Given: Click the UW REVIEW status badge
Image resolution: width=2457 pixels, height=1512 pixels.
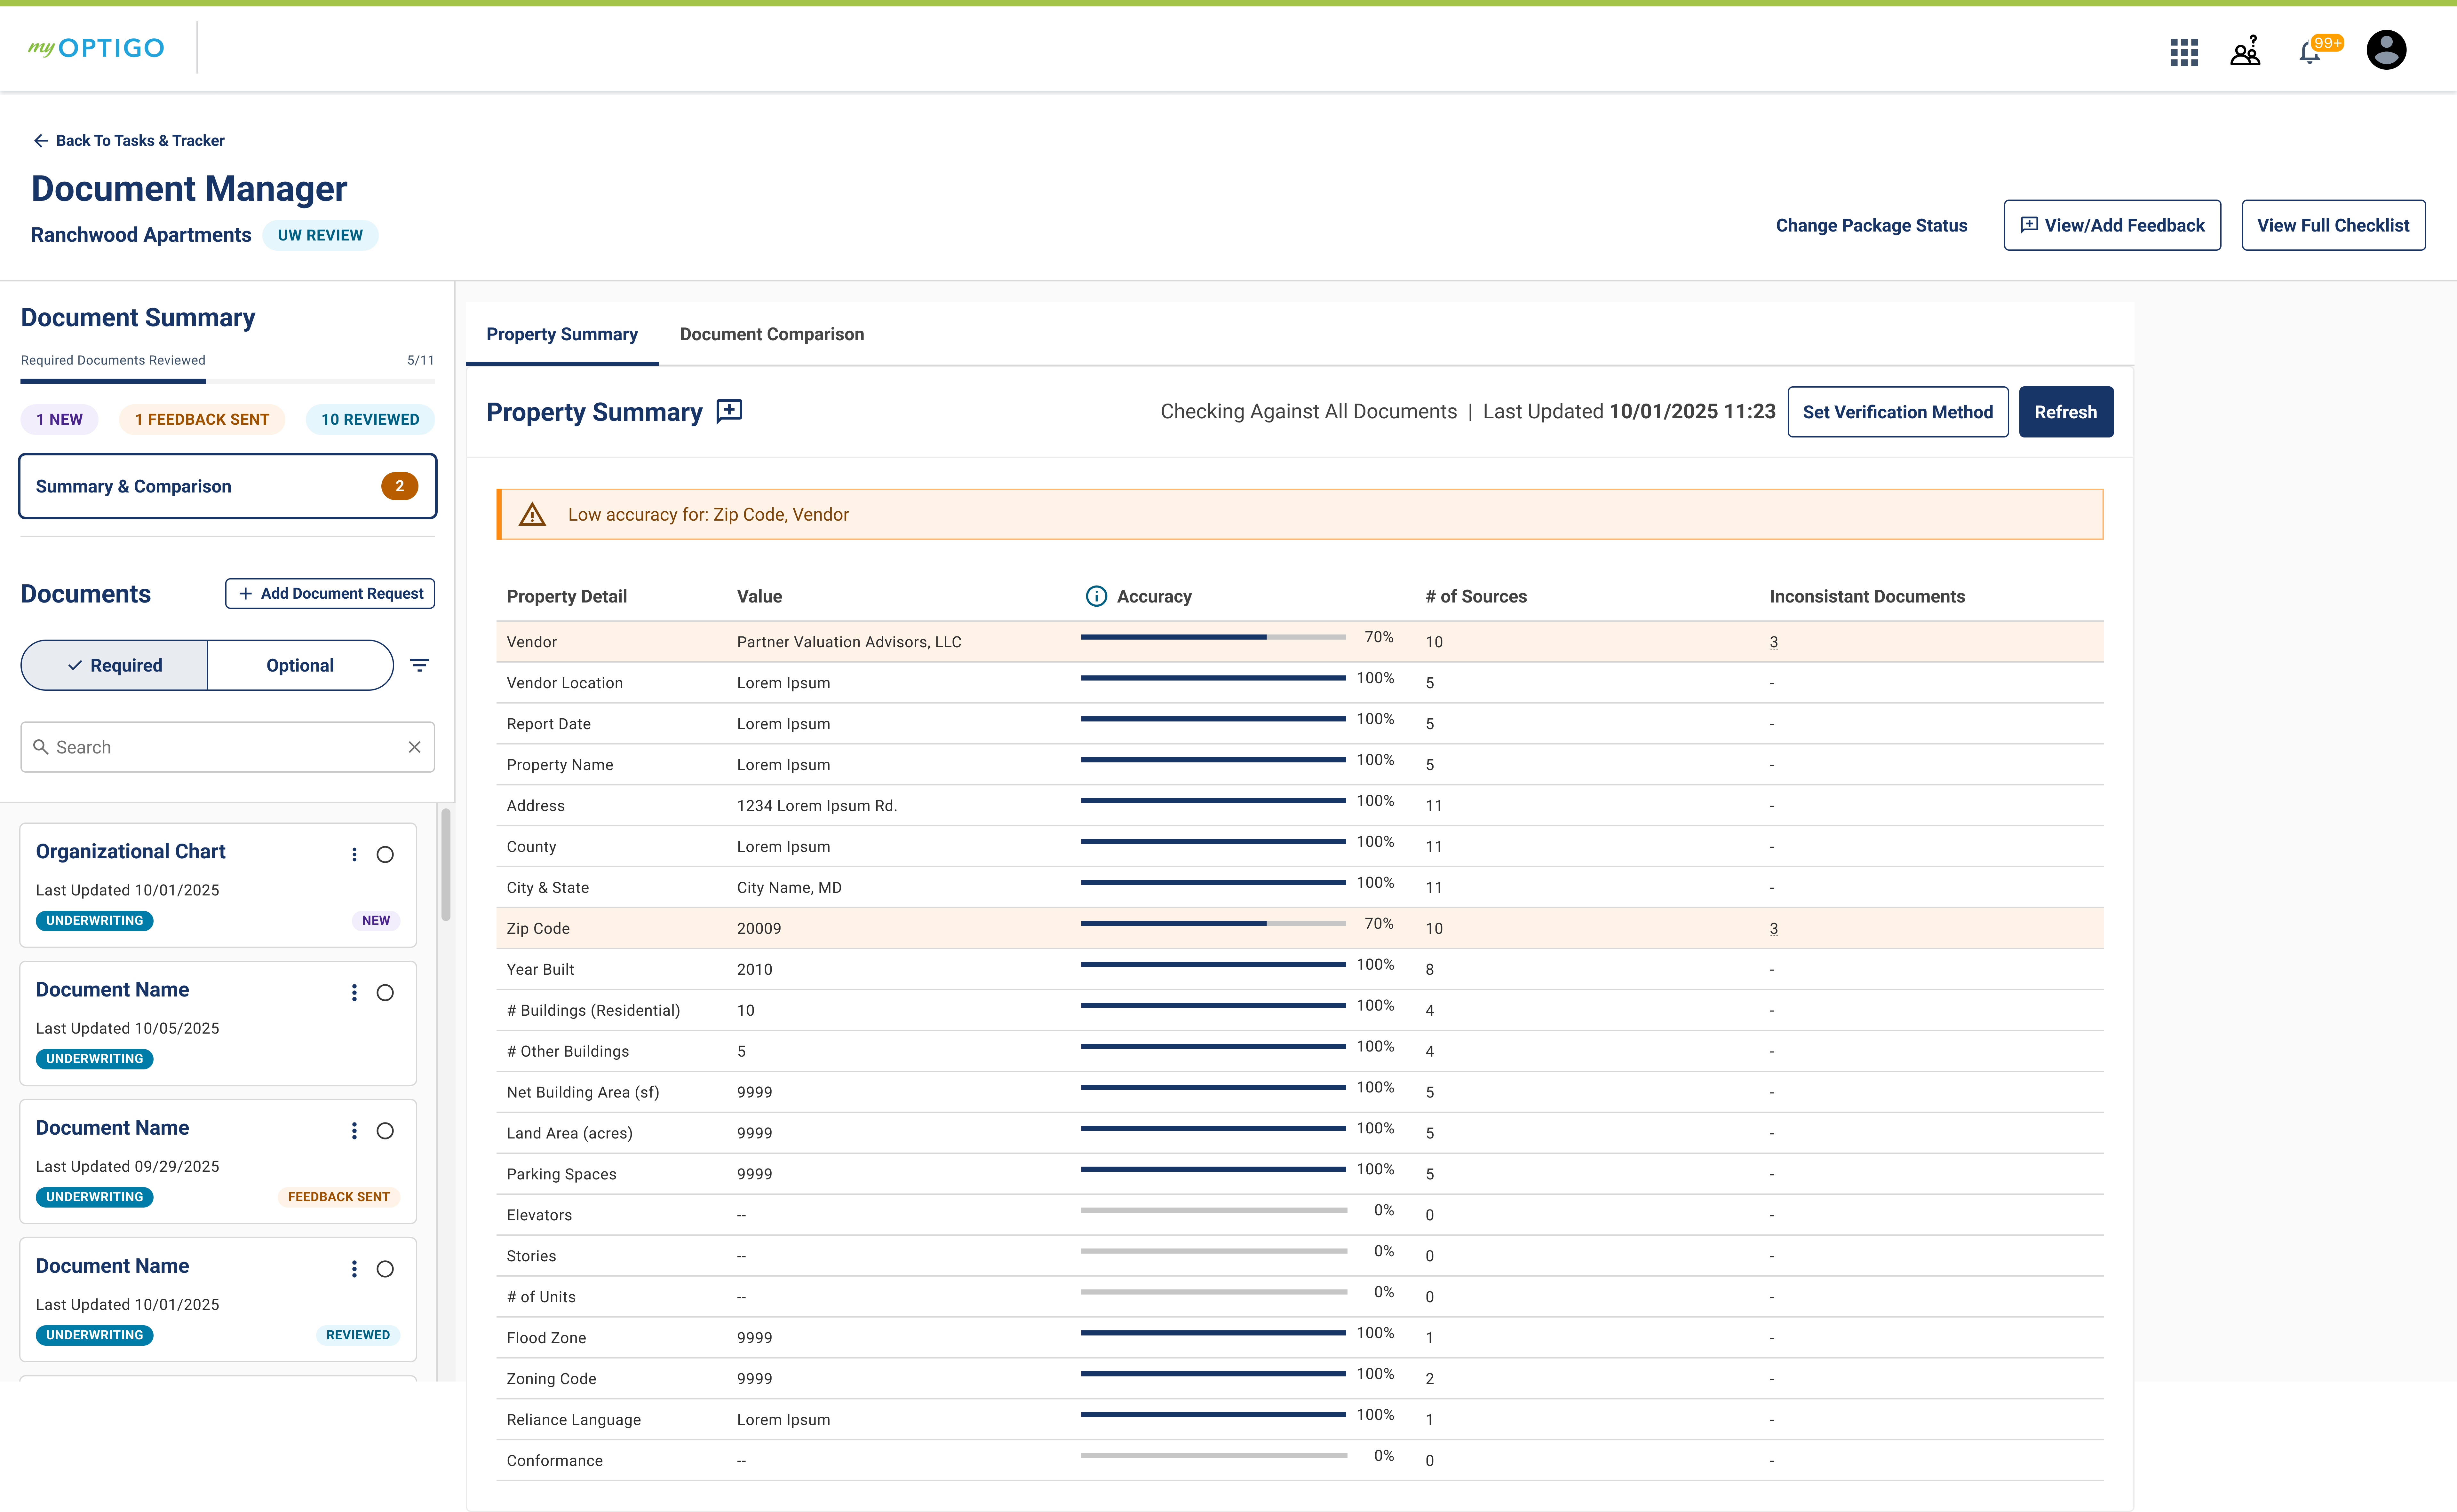Looking at the screenshot, I should click(320, 235).
